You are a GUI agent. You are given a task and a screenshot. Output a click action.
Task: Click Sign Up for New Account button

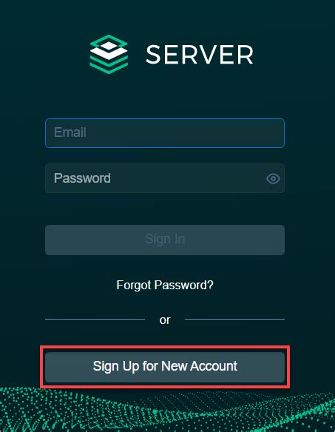[x=165, y=367]
